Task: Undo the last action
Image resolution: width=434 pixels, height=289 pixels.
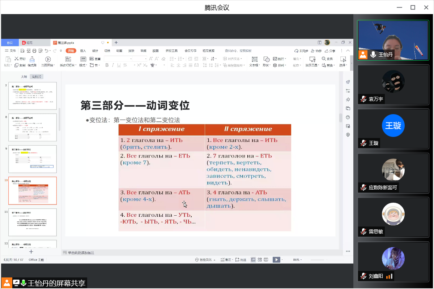Action: point(47,51)
